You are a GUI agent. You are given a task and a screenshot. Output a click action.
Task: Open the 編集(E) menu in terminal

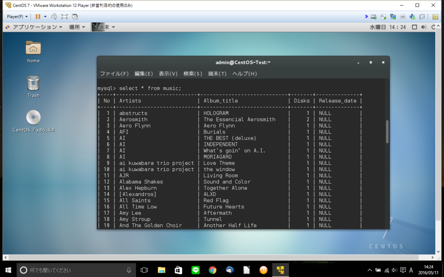pos(144,74)
